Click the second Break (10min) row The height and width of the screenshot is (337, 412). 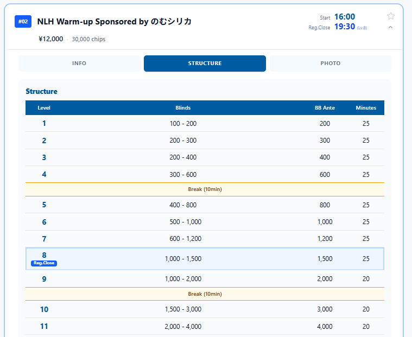[x=205, y=294]
